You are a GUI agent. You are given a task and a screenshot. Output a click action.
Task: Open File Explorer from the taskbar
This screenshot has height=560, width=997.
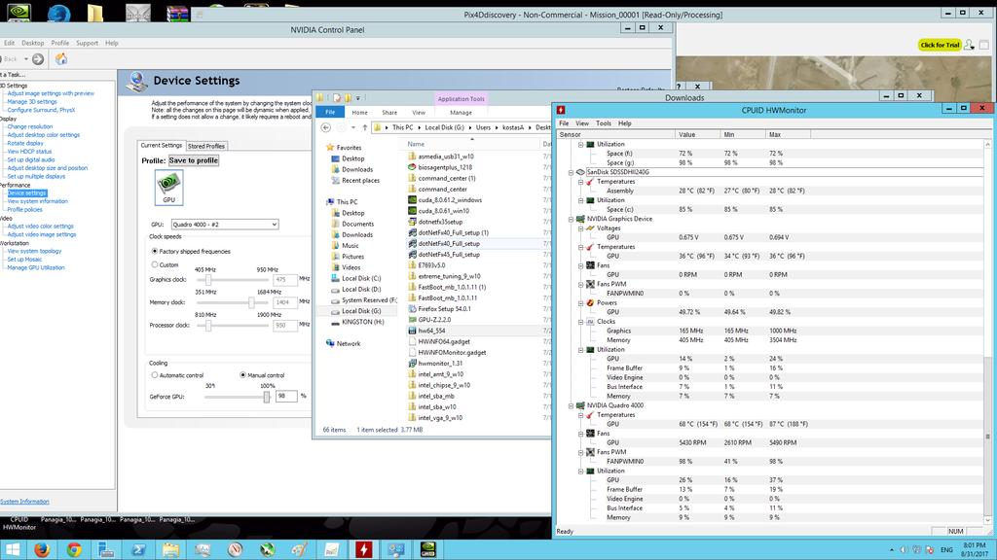pos(170,549)
